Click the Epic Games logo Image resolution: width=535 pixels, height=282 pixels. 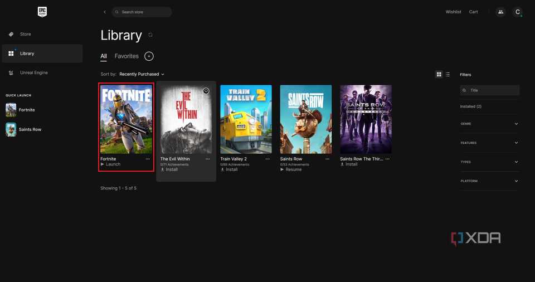[x=42, y=12]
